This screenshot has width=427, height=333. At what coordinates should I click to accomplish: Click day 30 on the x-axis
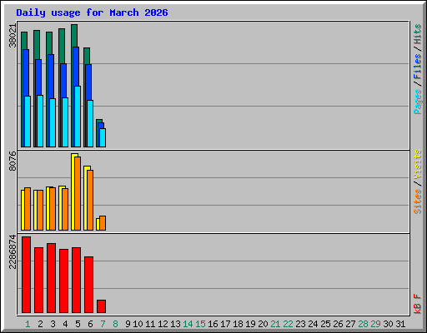click(x=388, y=324)
